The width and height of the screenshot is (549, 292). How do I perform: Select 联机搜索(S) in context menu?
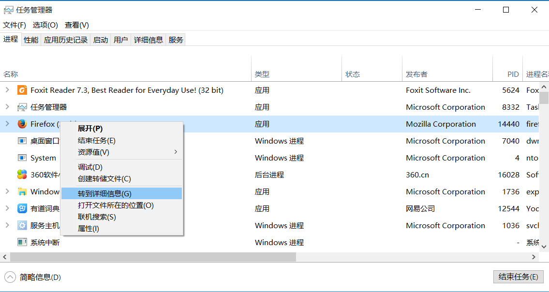point(121,217)
